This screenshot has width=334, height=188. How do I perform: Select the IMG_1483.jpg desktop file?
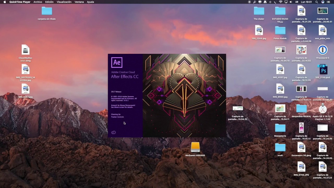tap(25, 89)
